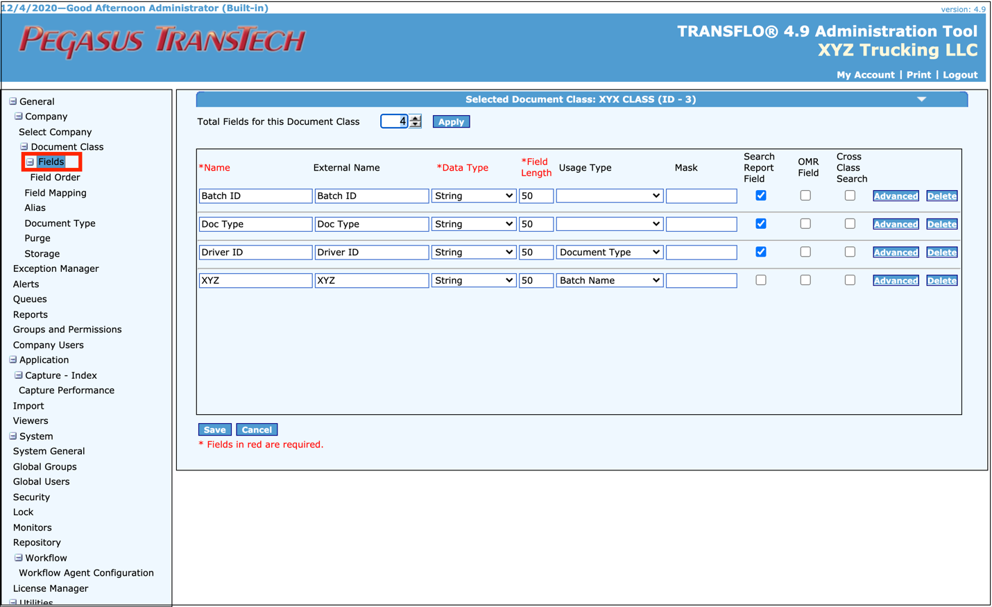Viewport: 992px width, 607px height.
Task: Increase the total fields stepper arrow
Action: (x=416, y=118)
